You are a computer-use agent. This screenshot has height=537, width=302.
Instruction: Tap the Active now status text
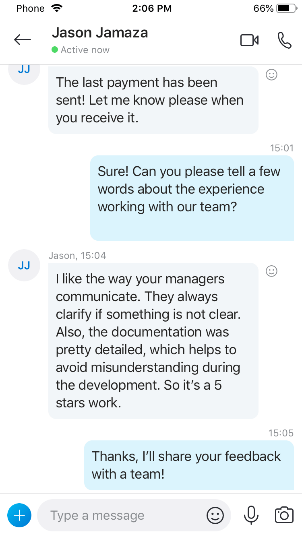coord(85,50)
